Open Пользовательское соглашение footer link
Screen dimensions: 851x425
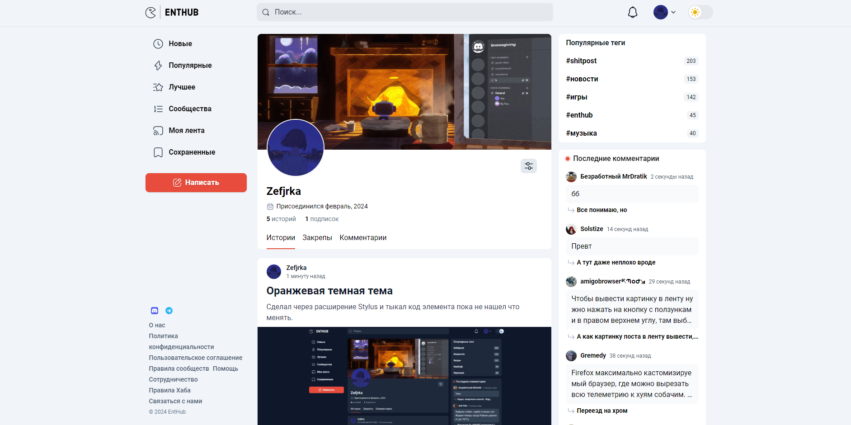click(x=196, y=358)
